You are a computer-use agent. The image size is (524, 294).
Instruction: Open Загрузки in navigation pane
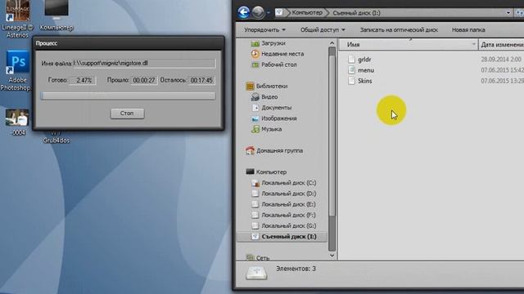coord(273,43)
